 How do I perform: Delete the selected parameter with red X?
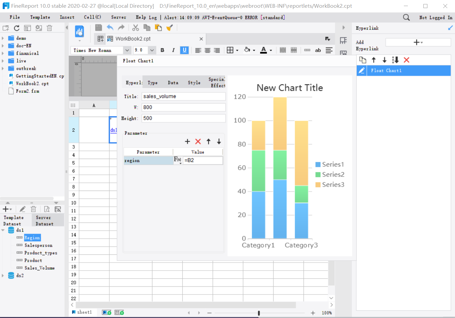coord(198,142)
